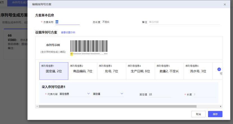This screenshot has width=233, height=124.
Task: Click the 长度 length field
Action: coord(204,95)
